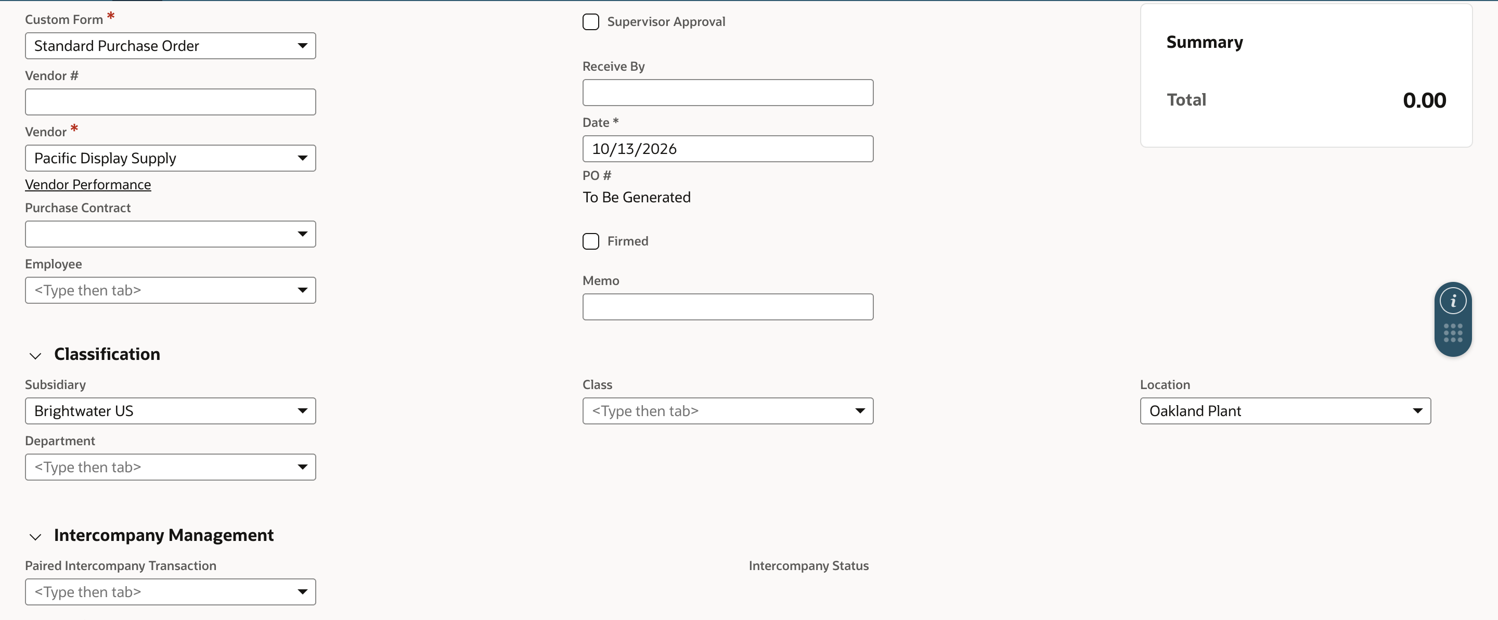
Task: Click into the Vendor # field
Action: click(171, 102)
